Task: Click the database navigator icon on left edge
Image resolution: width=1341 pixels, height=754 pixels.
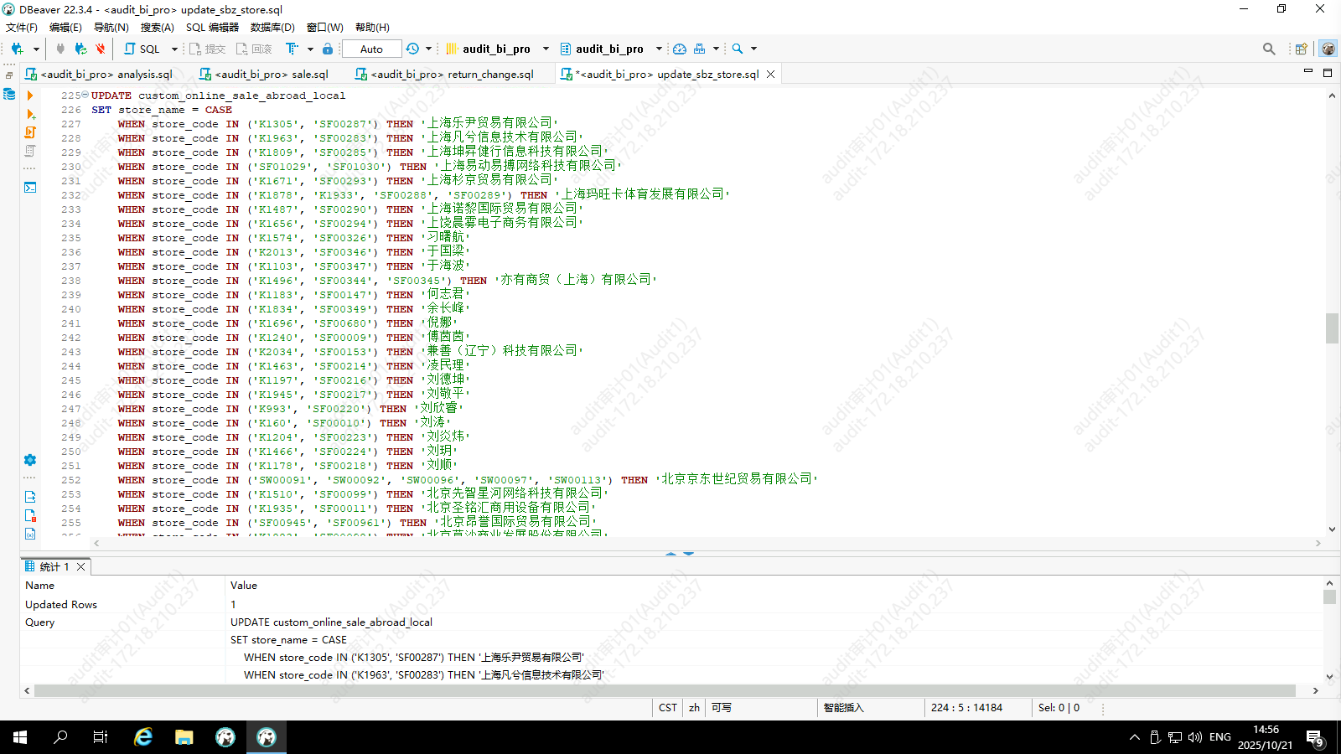Action: pyautogui.click(x=9, y=94)
